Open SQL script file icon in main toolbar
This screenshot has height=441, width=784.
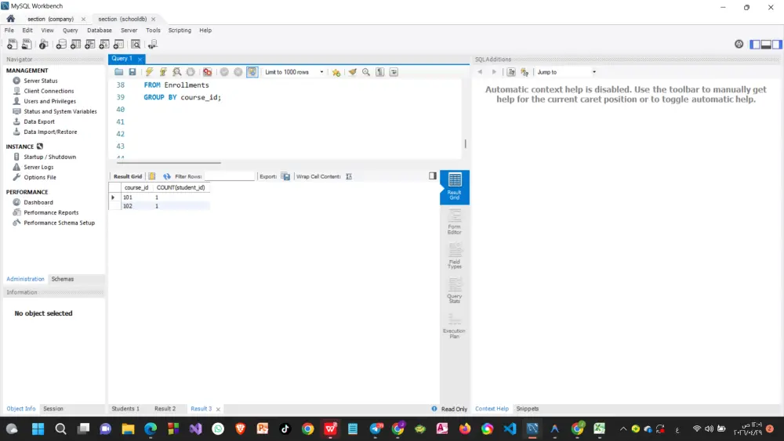[27, 45]
